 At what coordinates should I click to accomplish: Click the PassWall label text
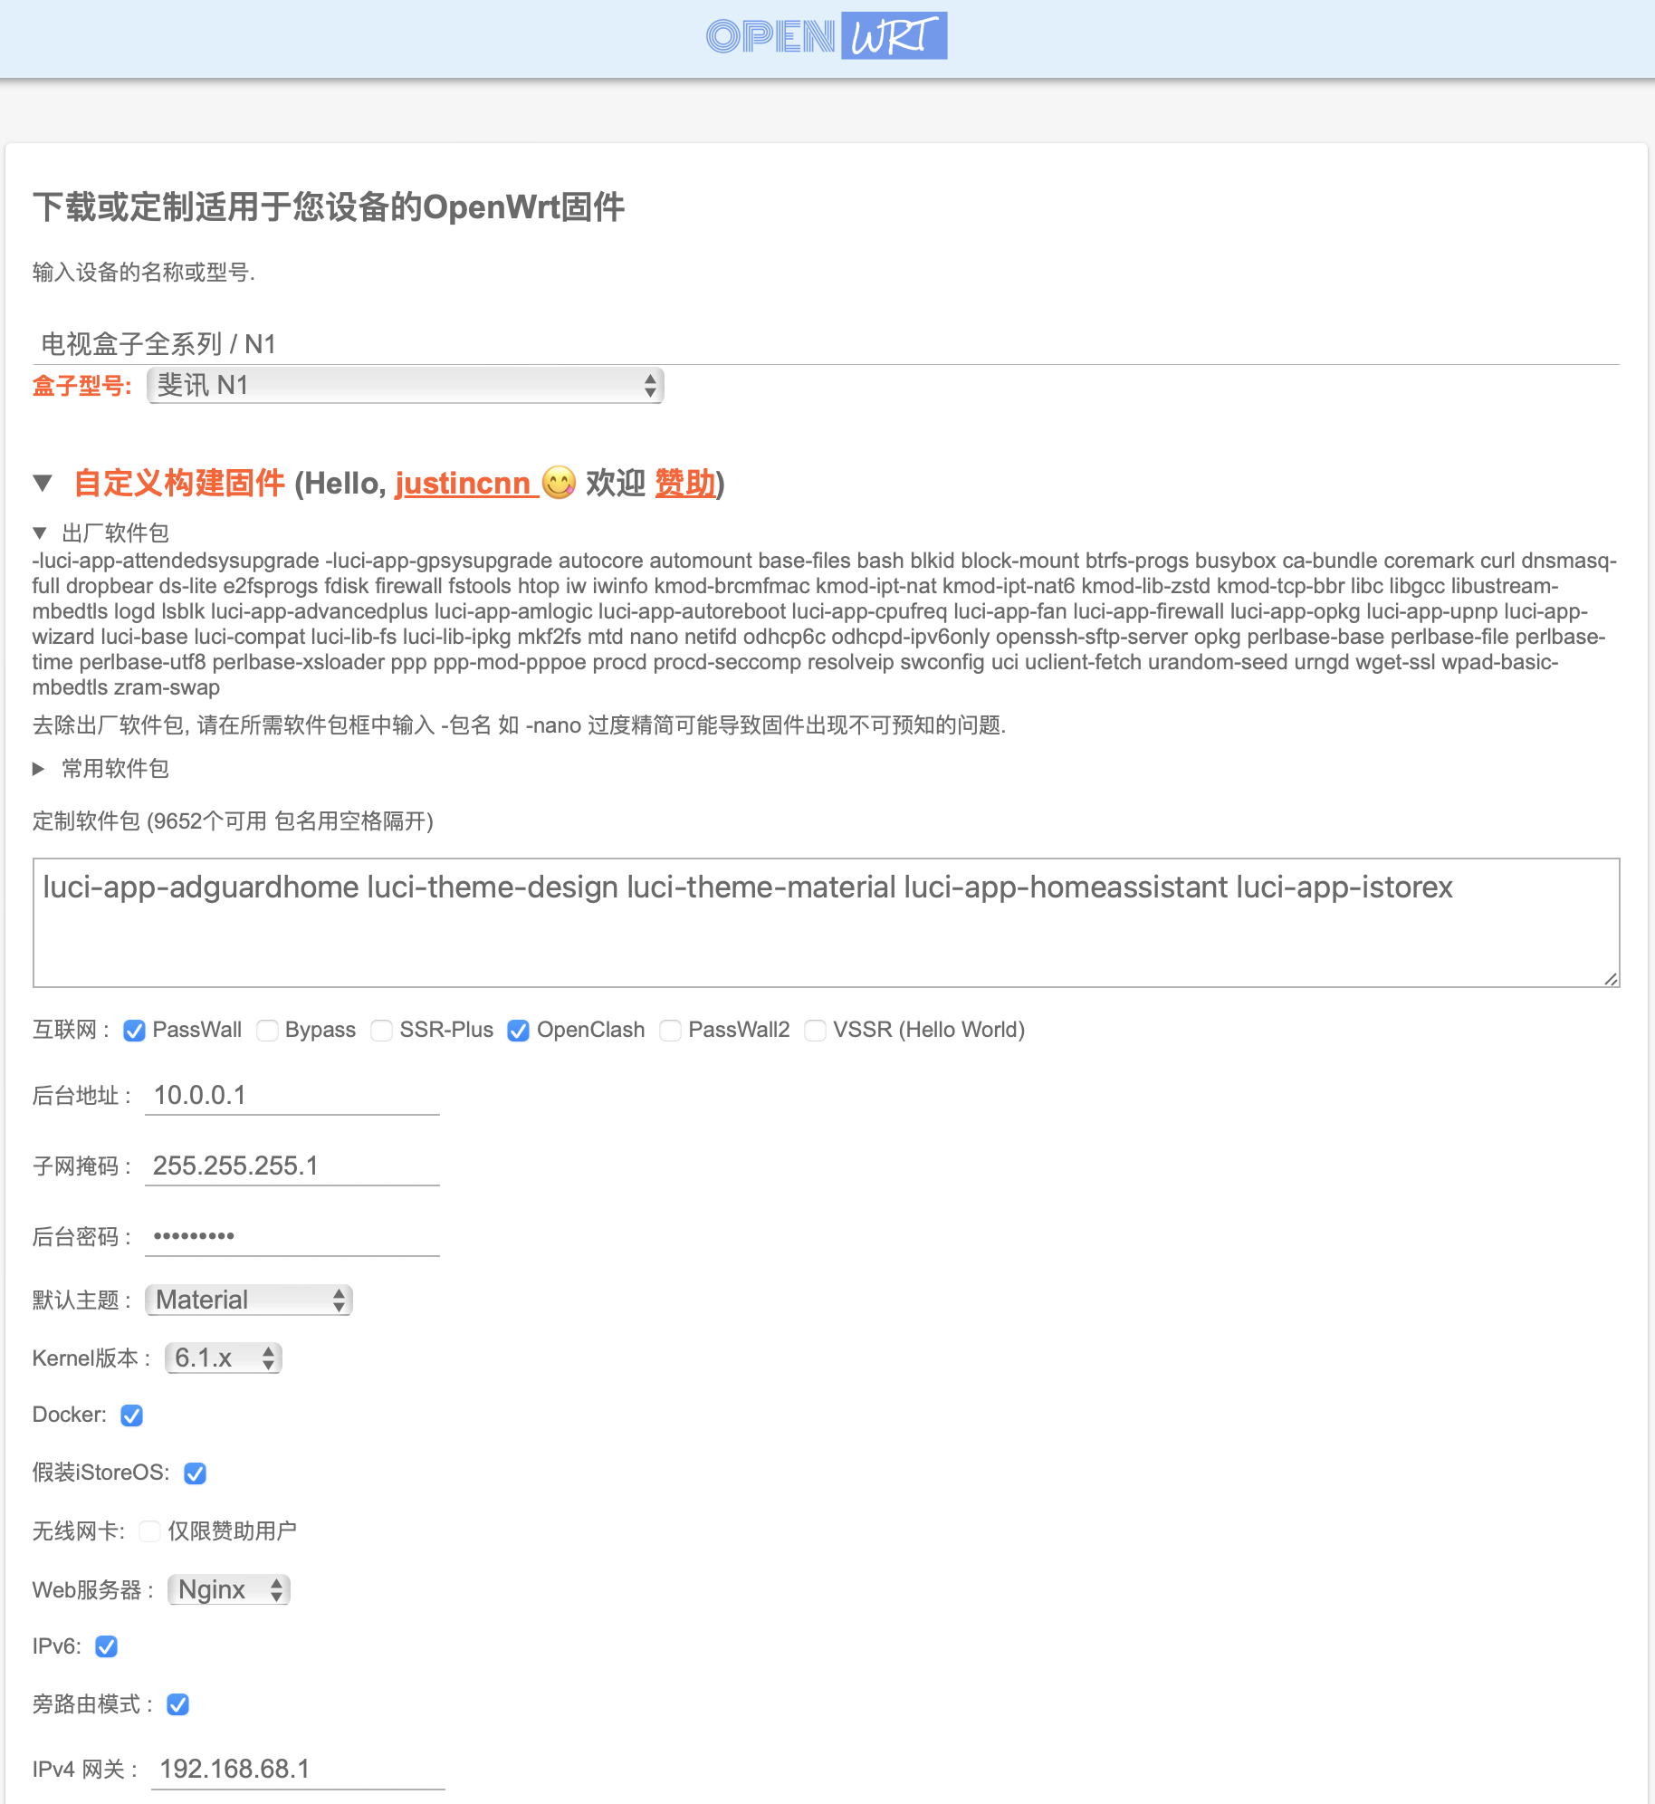click(197, 1031)
